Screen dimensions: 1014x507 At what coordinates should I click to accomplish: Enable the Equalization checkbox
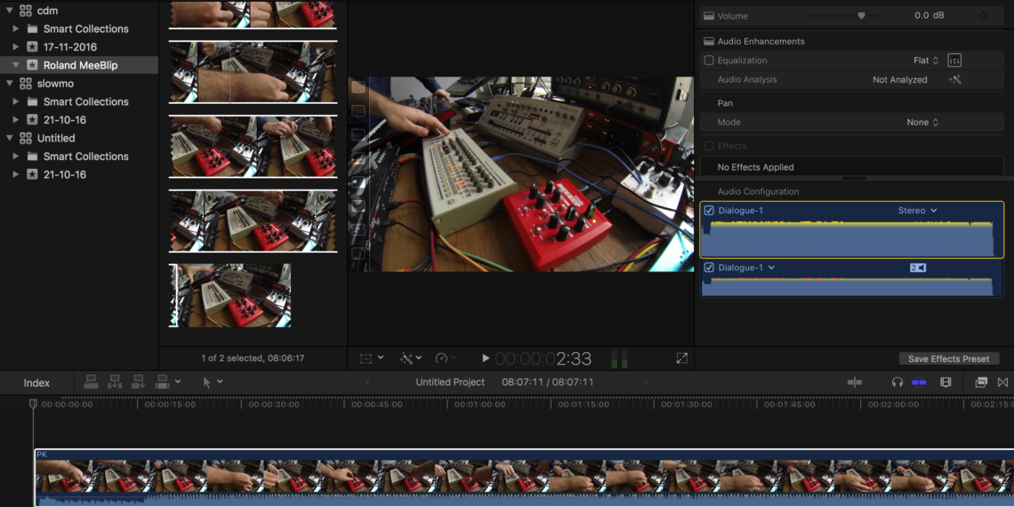click(x=709, y=60)
